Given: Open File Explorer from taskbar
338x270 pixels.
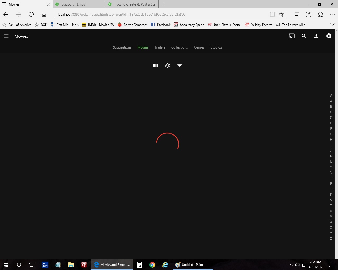Looking at the screenshot, I should coord(71,265).
